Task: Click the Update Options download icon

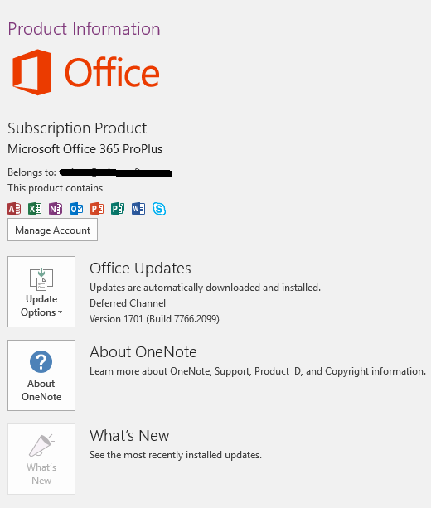Action: point(41,278)
